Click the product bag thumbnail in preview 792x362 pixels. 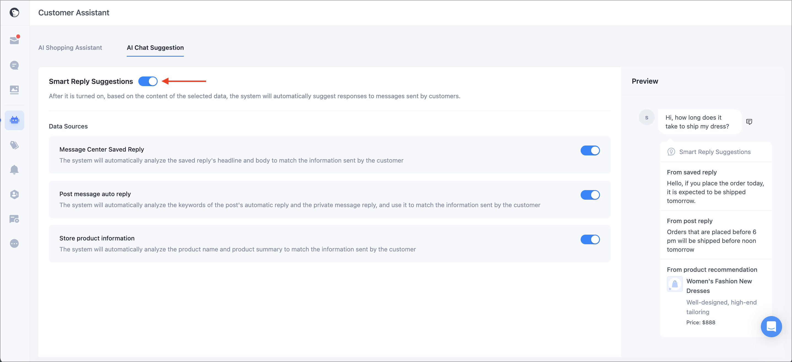(675, 284)
